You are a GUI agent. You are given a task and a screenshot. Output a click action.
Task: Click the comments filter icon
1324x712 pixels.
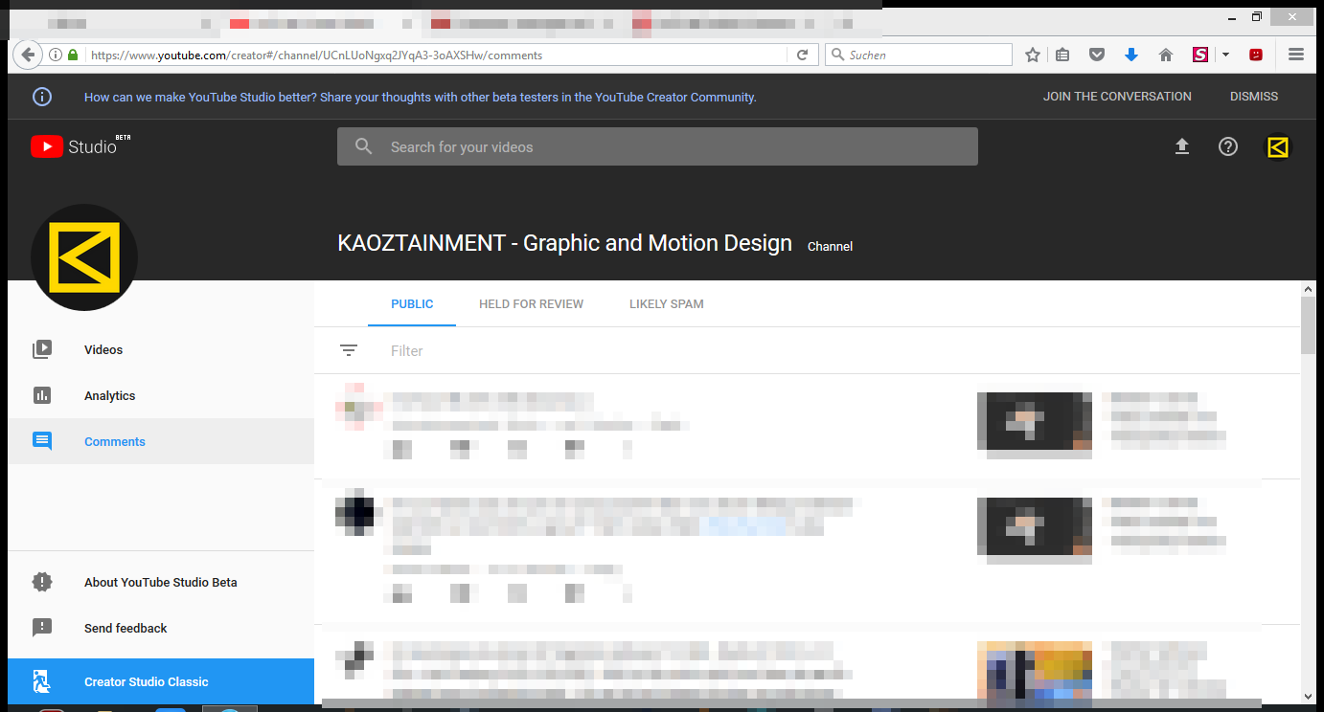pyautogui.click(x=349, y=351)
